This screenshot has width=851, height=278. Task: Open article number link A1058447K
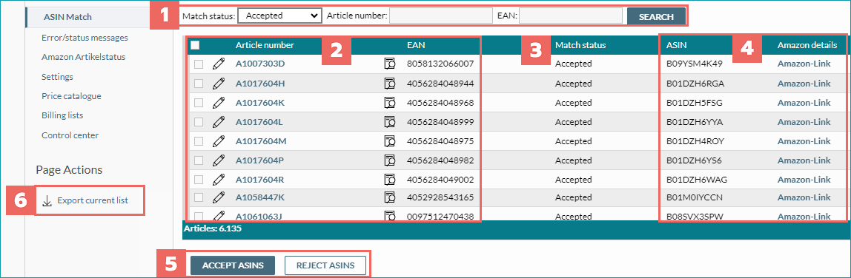[260, 197]
